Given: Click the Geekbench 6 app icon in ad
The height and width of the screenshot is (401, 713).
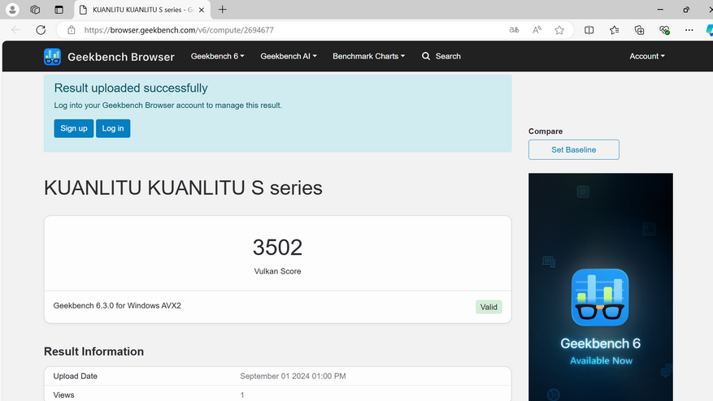Looking at the screenshot, I should (600, 297).
